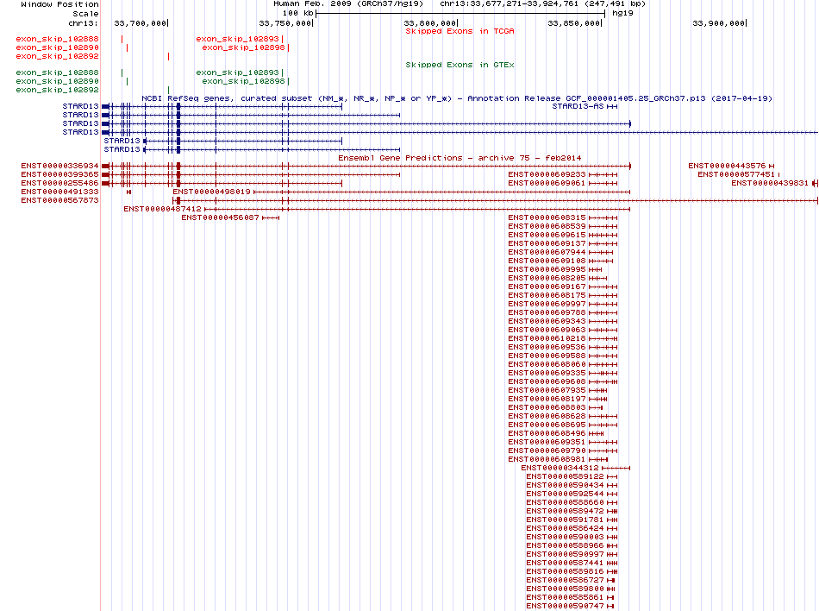Image resolution: width=819 pixels, height=611 pixels.
Task: Click red TCGA label exon_skip_102898
Action: click(243, 47)
